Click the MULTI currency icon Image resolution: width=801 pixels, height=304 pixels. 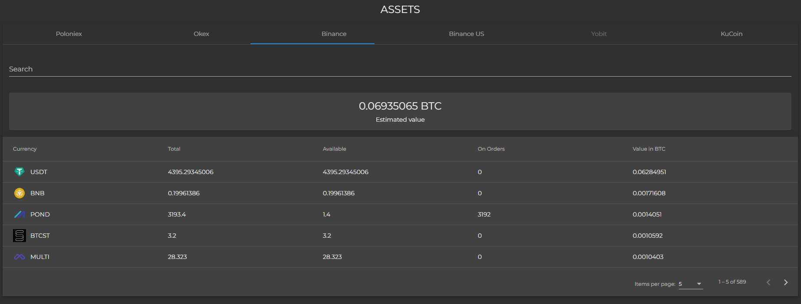pyautogui.click(x=20, y=257)
